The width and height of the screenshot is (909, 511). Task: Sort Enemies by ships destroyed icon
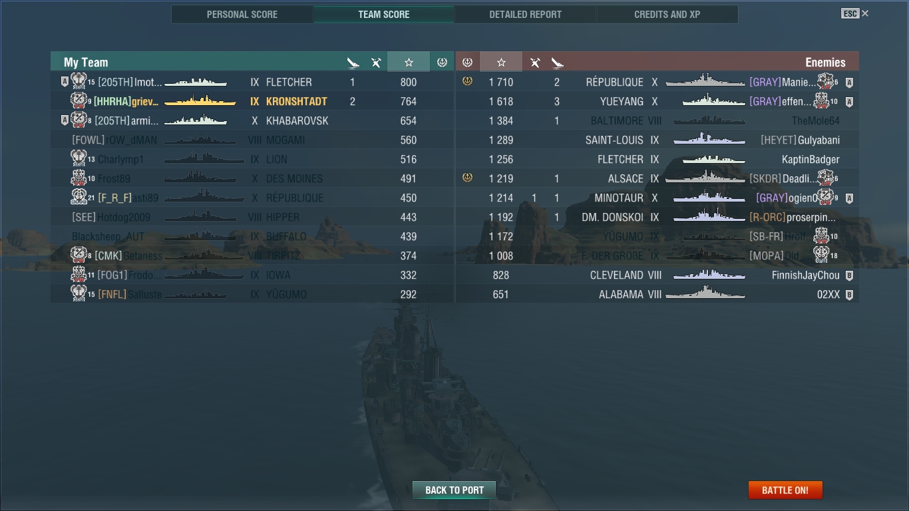point(558,63)
